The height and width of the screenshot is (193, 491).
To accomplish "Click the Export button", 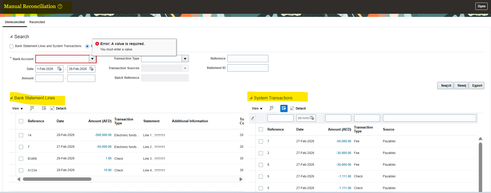I will tap(477, 86).
